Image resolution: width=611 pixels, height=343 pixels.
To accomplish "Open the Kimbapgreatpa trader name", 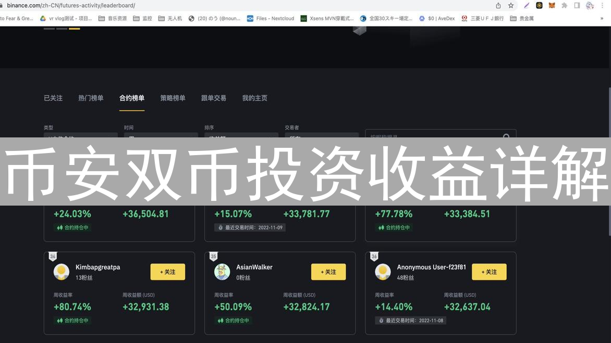I will [98, 267].
